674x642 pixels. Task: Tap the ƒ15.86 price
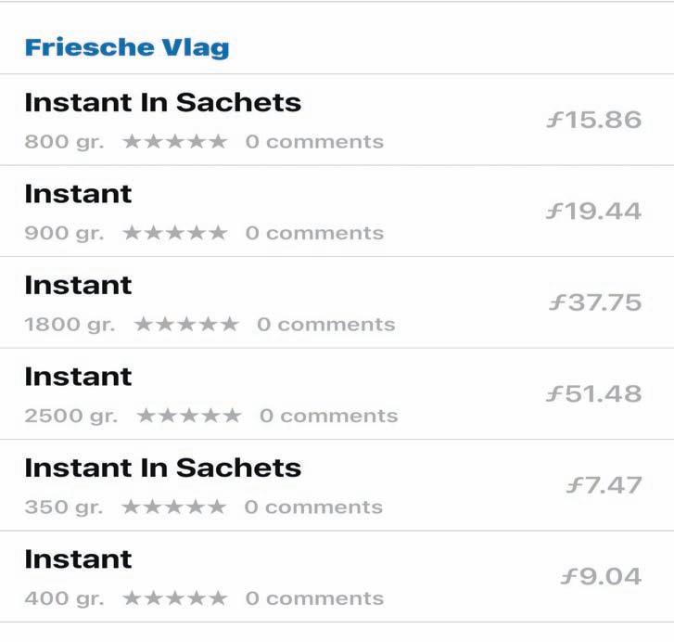click(x=594, y=120)
